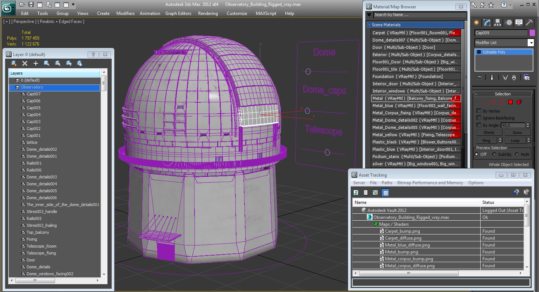Screen dimensions: 539x292
Task: Click Make Unique icon under modifier stack
Action: (505, 77)
